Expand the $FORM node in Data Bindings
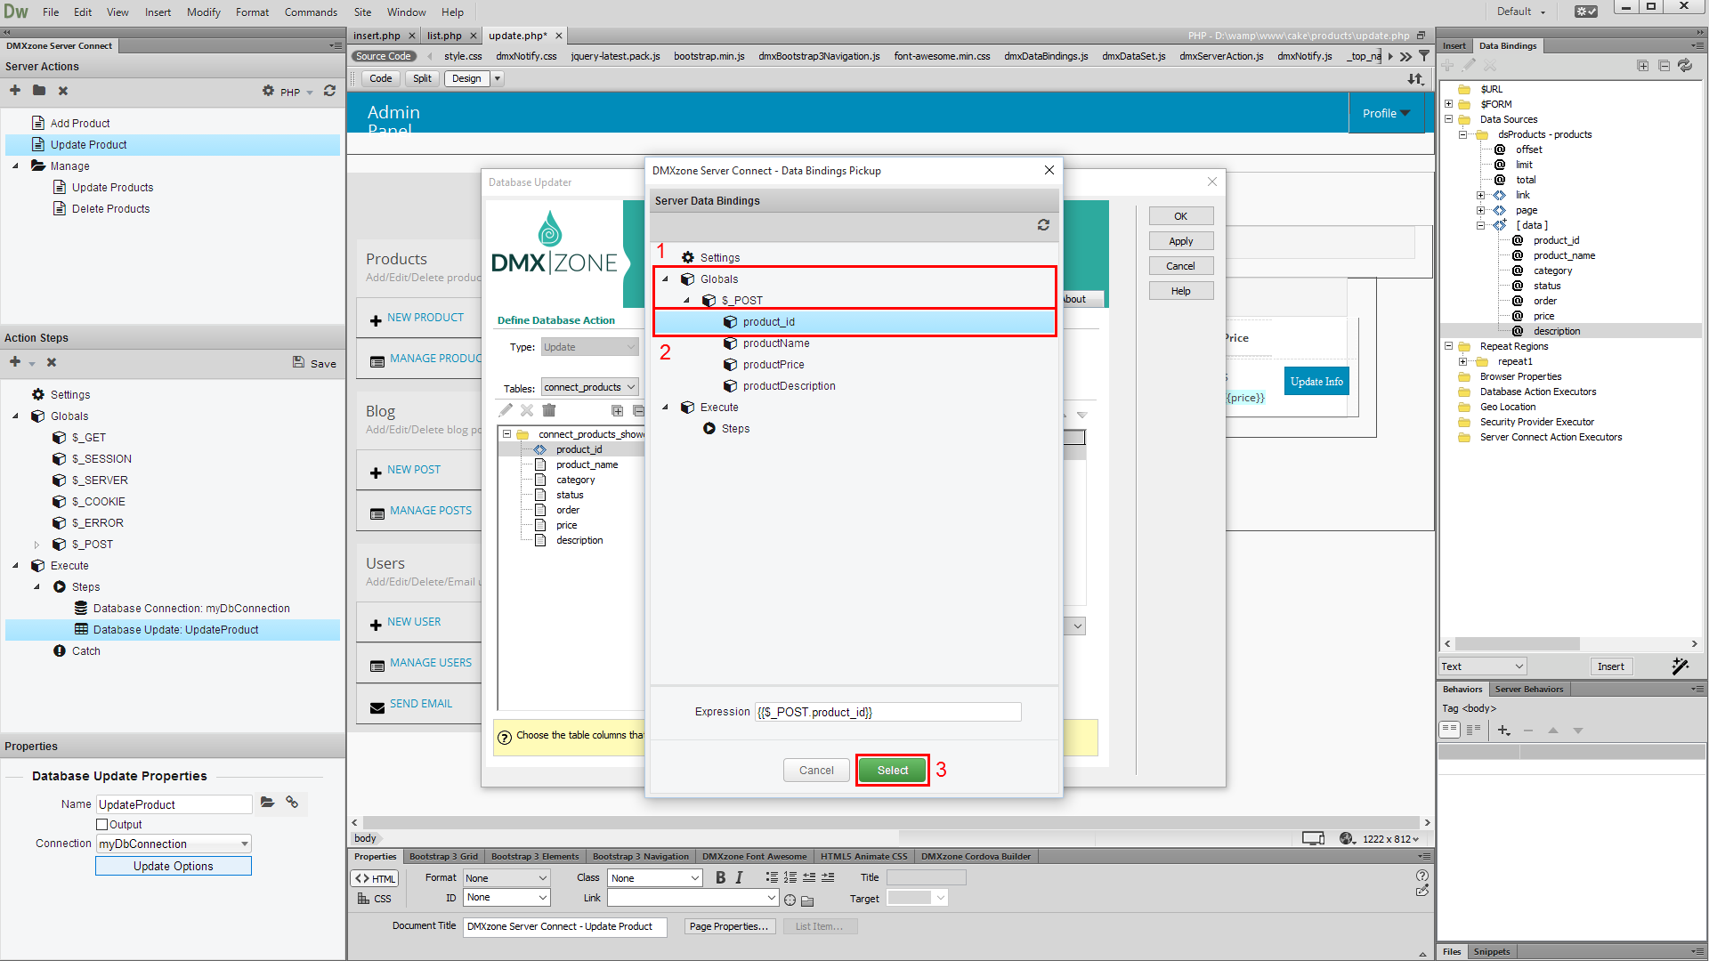Image resolution: width=1709 pixels, height=961 pixels. (1448, 104)
